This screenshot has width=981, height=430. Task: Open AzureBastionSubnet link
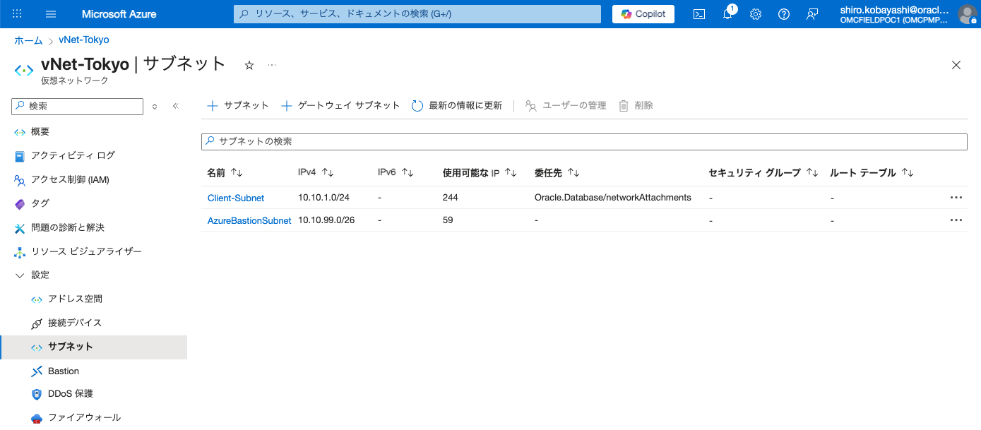point(249,220)
